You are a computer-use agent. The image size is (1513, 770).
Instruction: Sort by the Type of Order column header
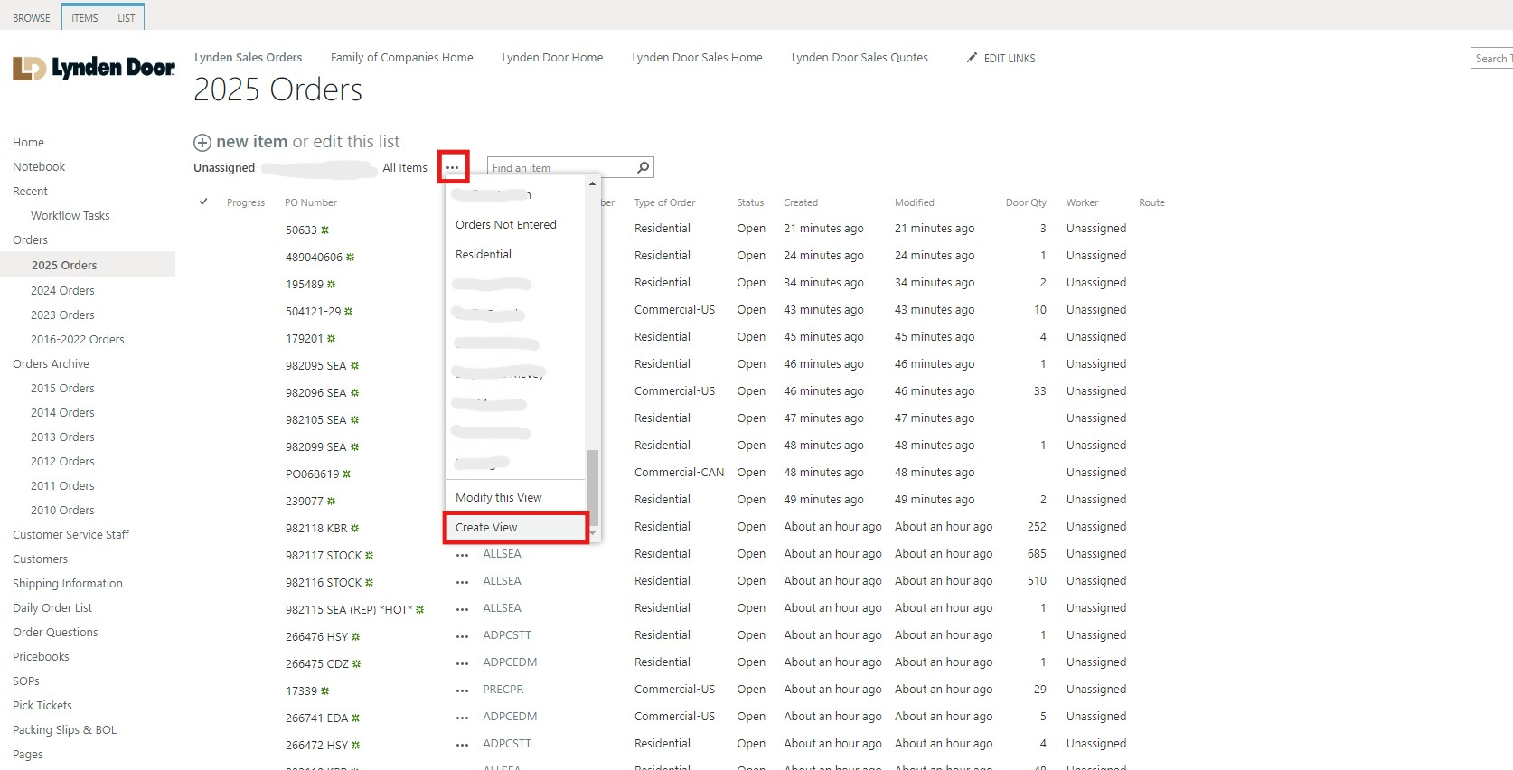pos(664,202)
